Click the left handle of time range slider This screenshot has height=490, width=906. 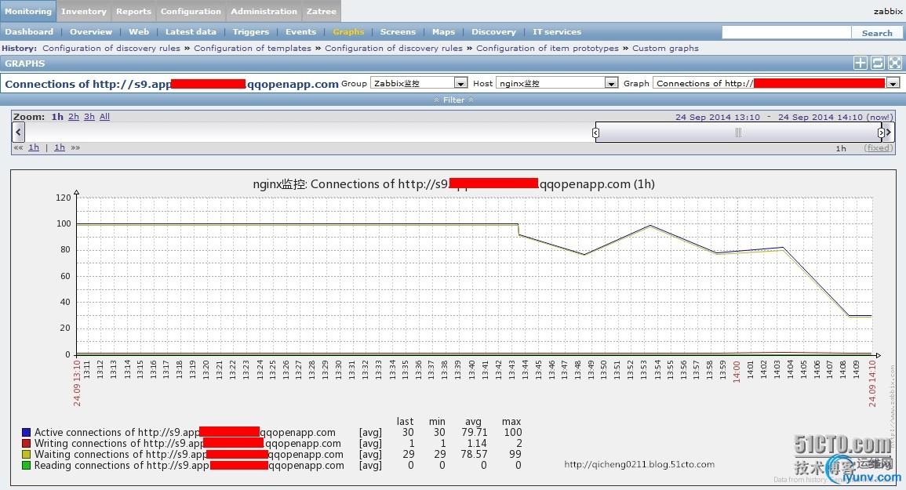[595, 133]
